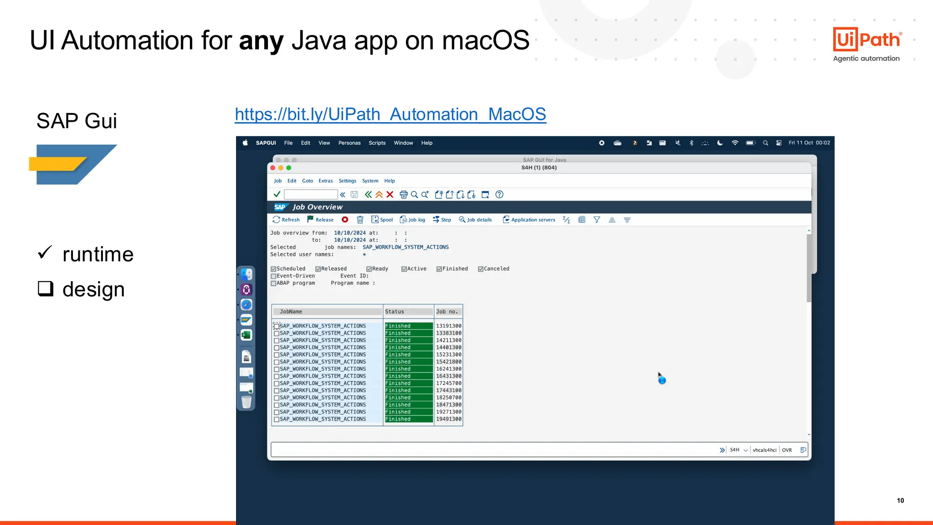This screenshot has height=525, width=933.
Task: Click the red X Cancel icon
Action: pos(390,195)
